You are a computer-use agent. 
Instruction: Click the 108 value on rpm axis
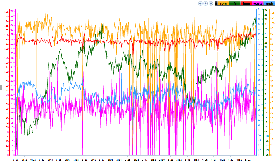[272, 13]
